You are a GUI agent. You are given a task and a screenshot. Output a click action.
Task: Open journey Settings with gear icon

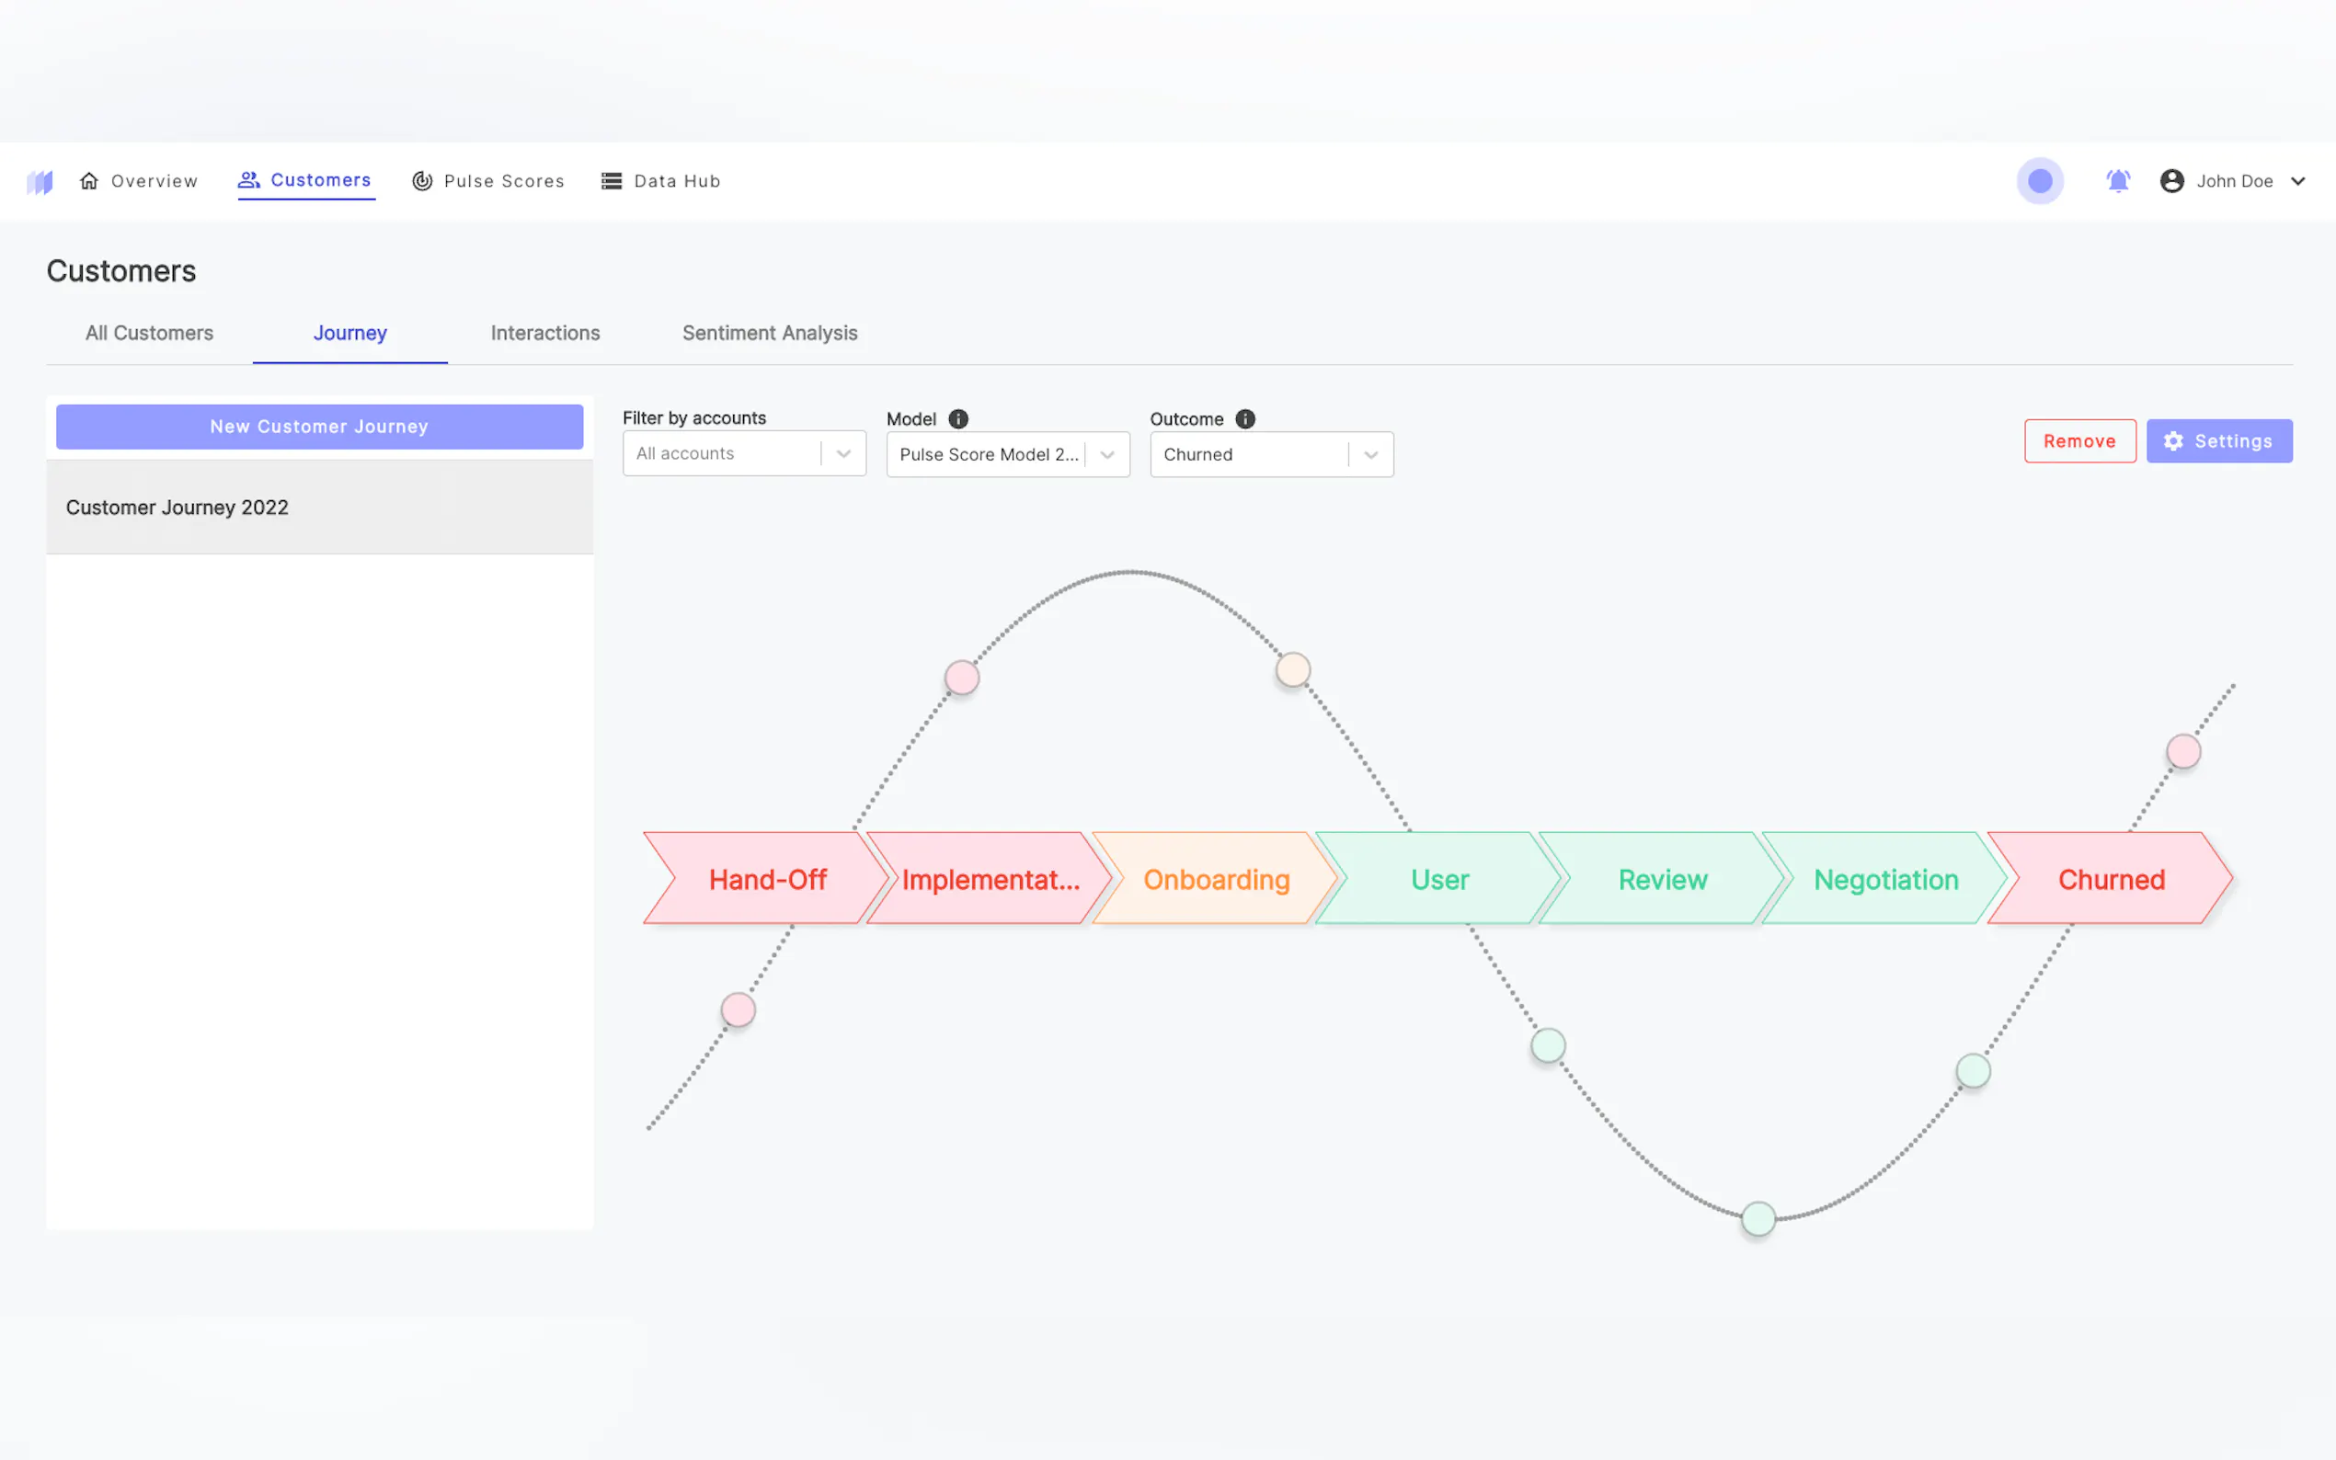click(2218, 441)
